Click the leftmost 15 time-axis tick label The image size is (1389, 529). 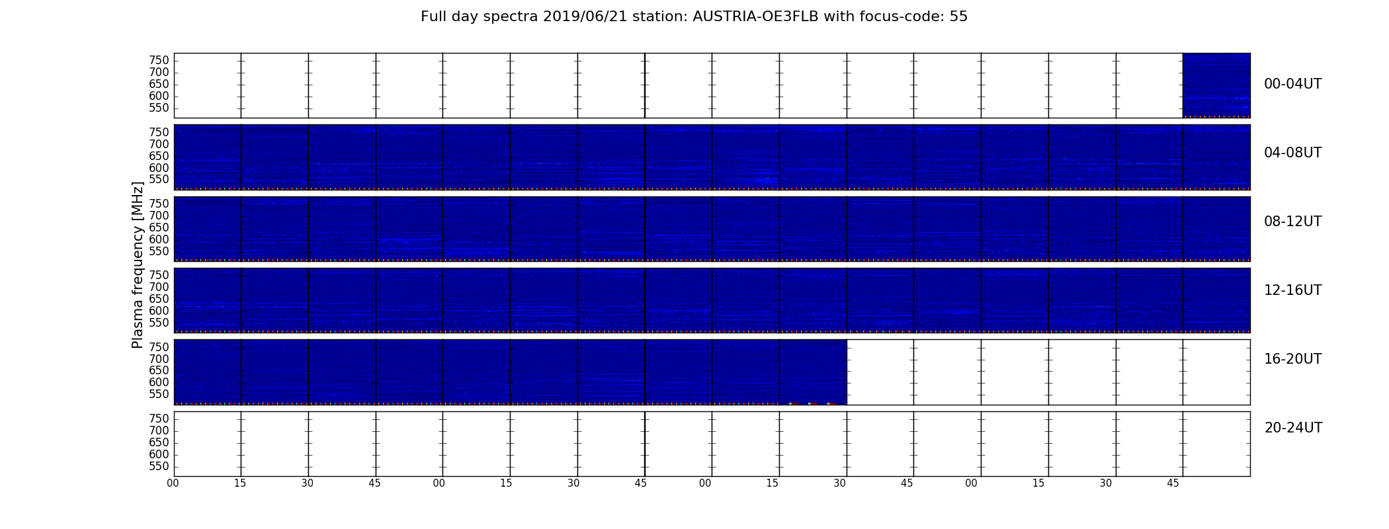(x=240, y=483)
